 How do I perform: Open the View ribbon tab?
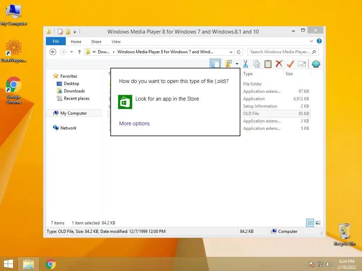coord(116,42)
